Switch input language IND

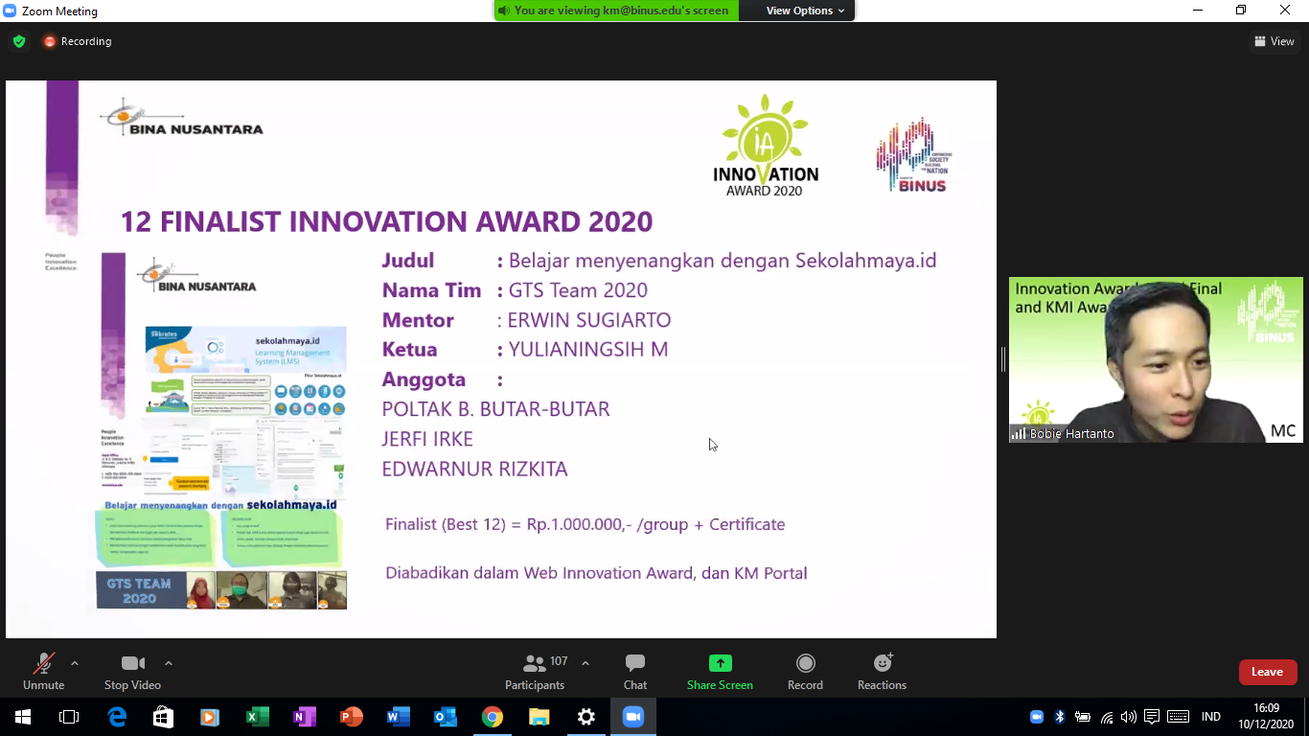click(1211, 717)
